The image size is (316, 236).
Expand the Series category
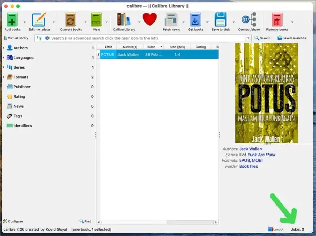point(4,67)
